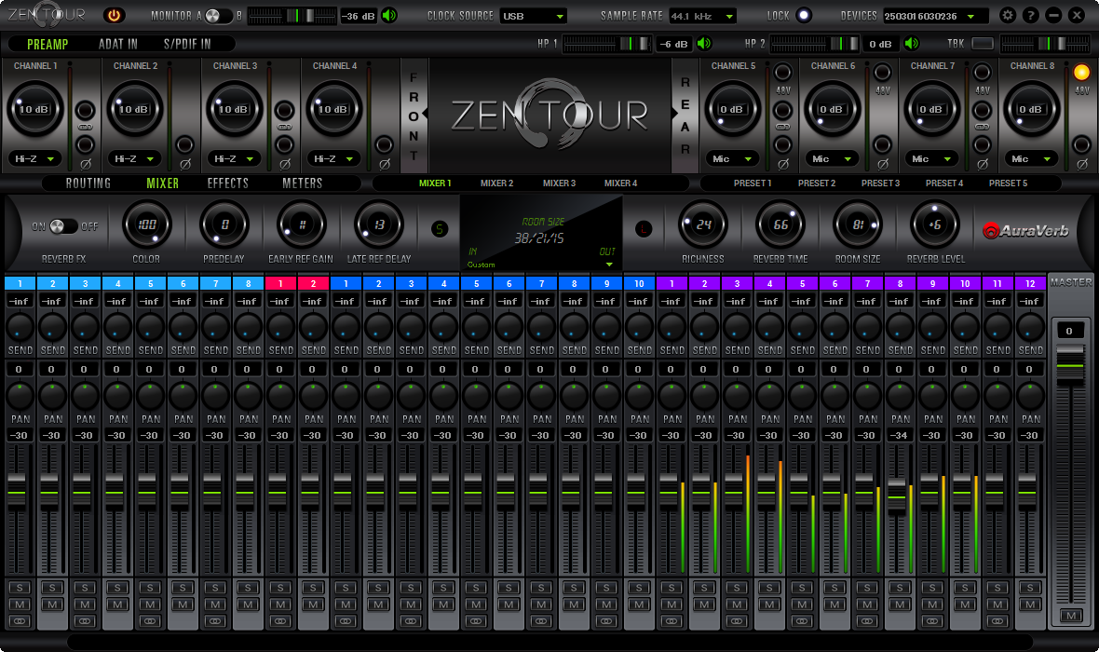Open the Clock Source dropdown
1099x652 pixels.
click(532, 15)
